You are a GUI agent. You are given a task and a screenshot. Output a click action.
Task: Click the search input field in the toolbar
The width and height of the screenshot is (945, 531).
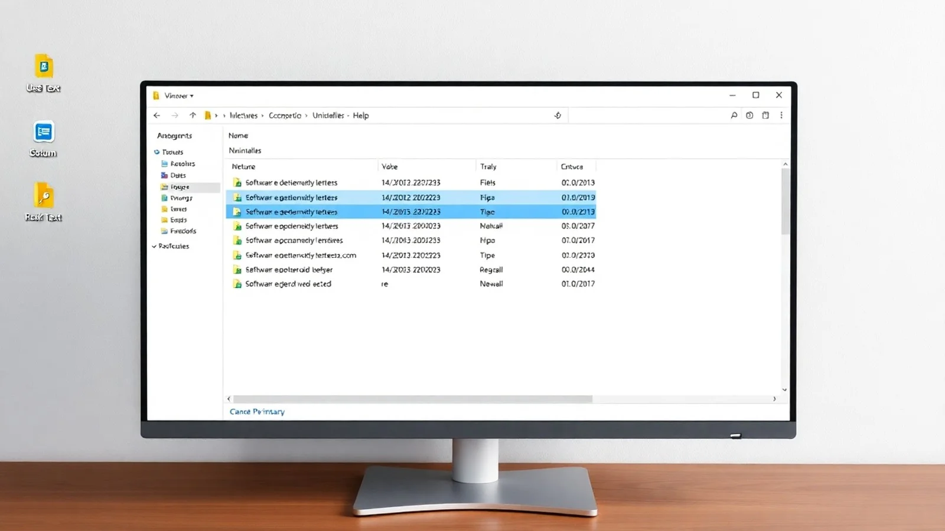(x=647, y=116)
